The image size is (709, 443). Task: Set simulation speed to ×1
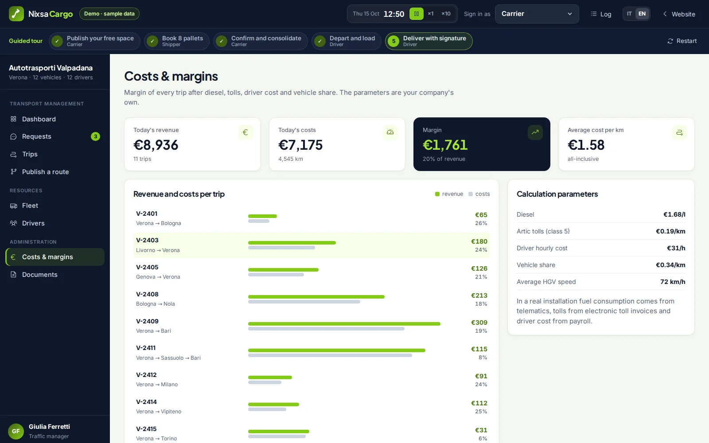pos(430,14)
